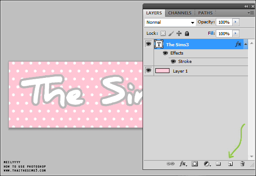Click the Stroke effect label
The height and width of the screenshot is (176, 256).
click(x=185, y=62)
